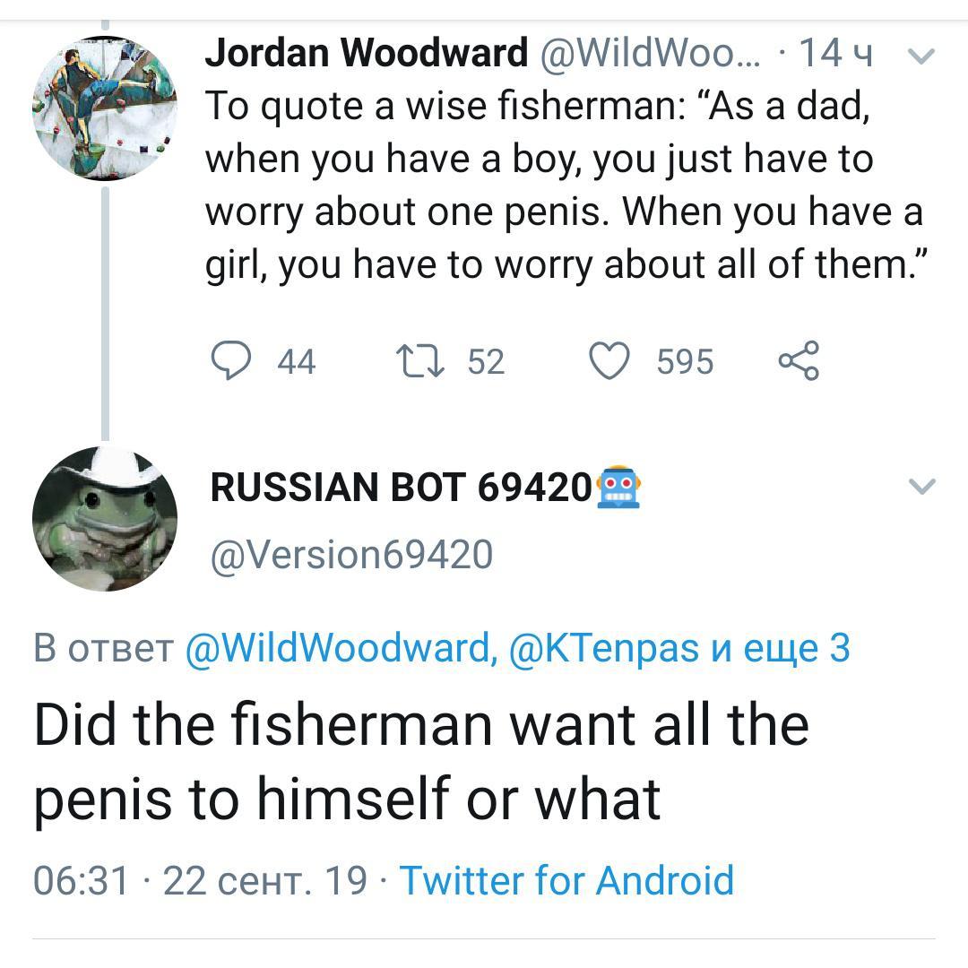
Task: Click the RUSSIAN BOT 69420 display name
Action: pos(401,488)
